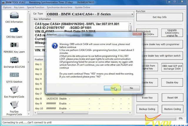Click the Disable Key button
188x126 pixels.
[x=172, y=82]
